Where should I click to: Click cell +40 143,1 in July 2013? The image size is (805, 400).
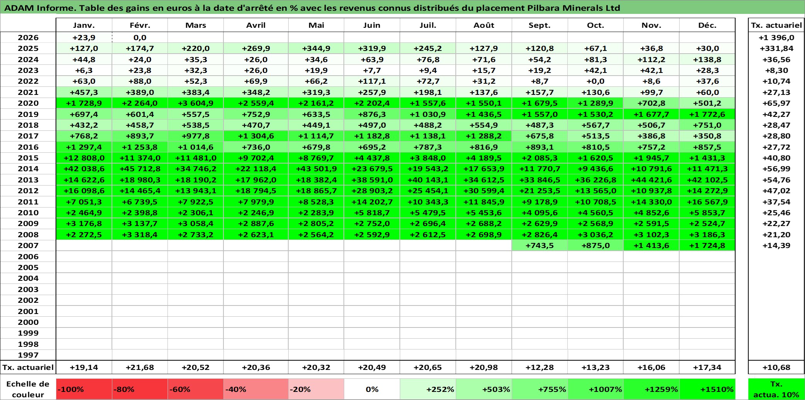pyautogui.click(x=428, y=180)
